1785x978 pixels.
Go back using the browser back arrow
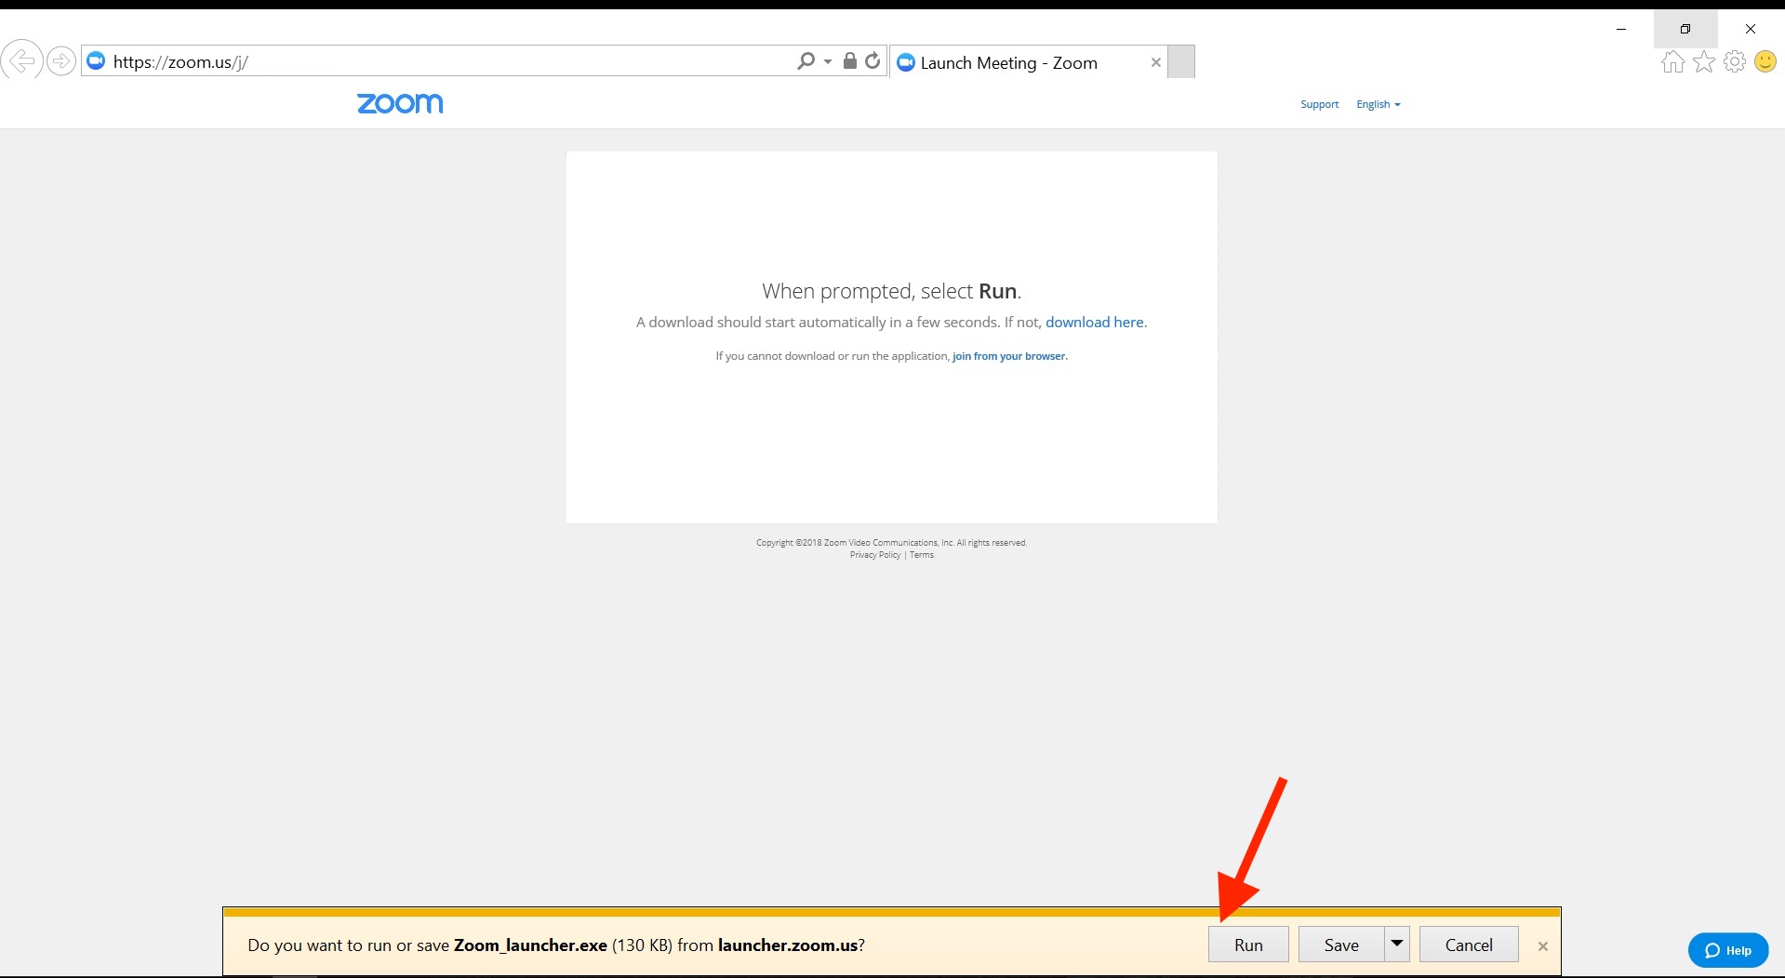coord(21,61)
